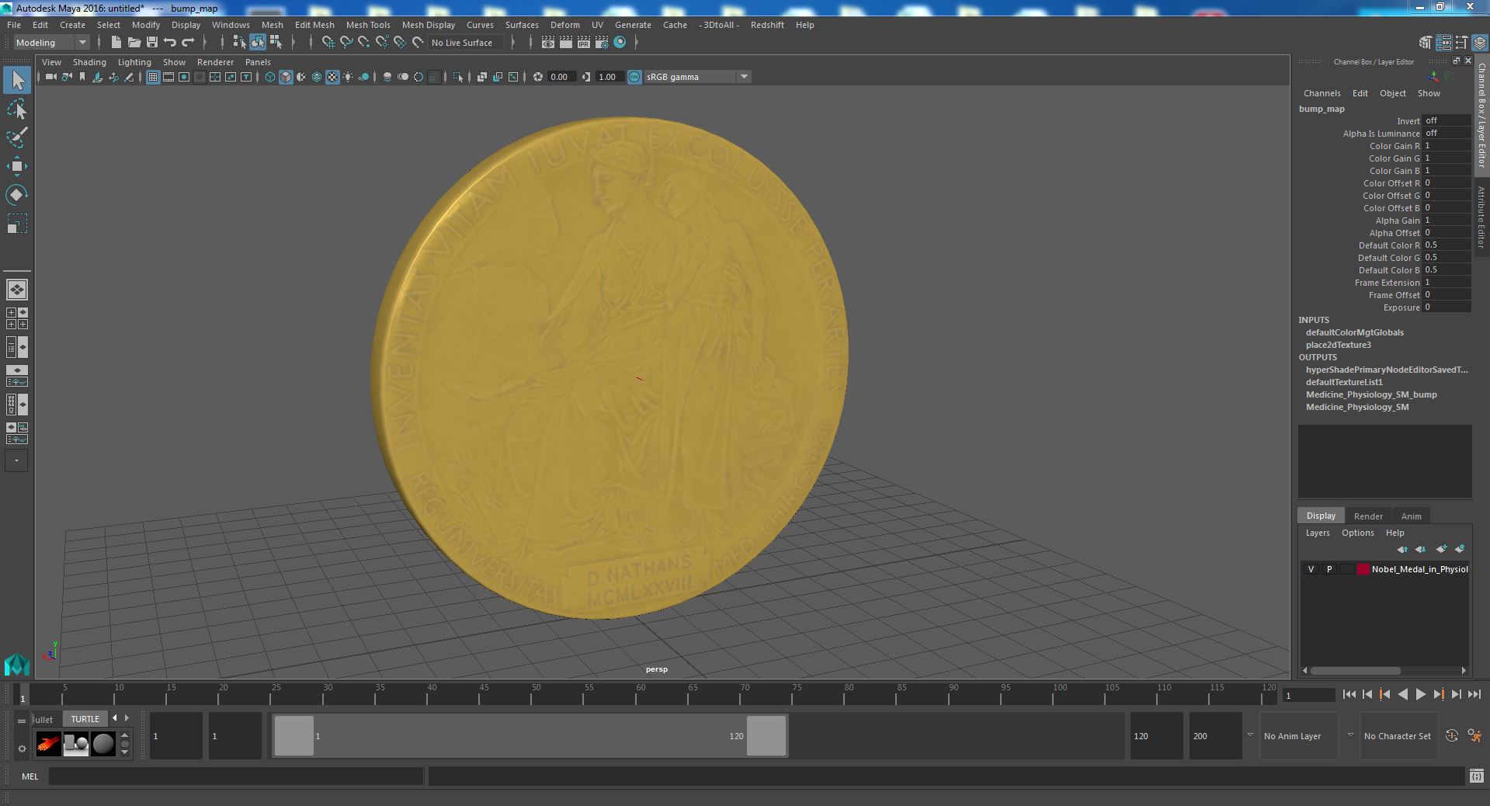Image resolution: width=1490 pixels, height=806 pixels.
Task: Click the Nobel_Medal layer color swatch
Action: click(1363, 569)
